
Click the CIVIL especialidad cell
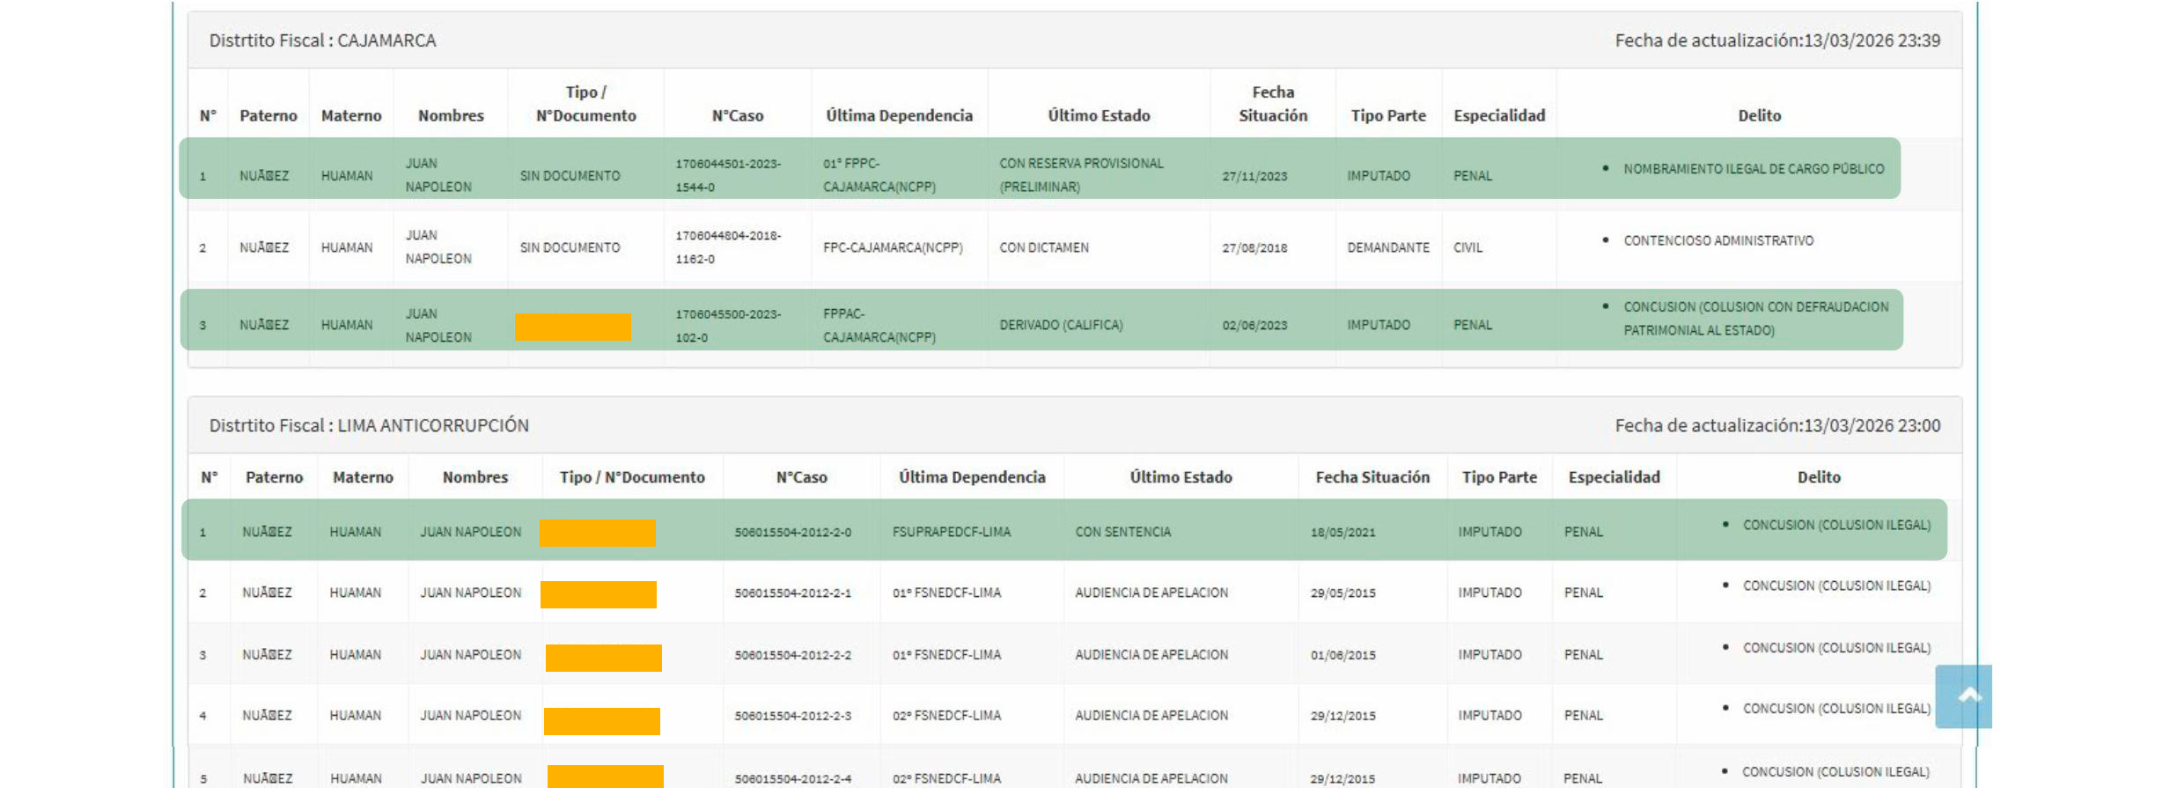pyautogui.click(x=1468, y=248)
